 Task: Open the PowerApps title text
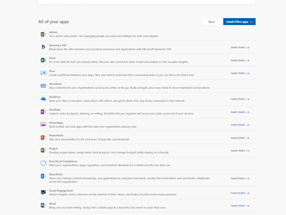click(x=56, y=123)
